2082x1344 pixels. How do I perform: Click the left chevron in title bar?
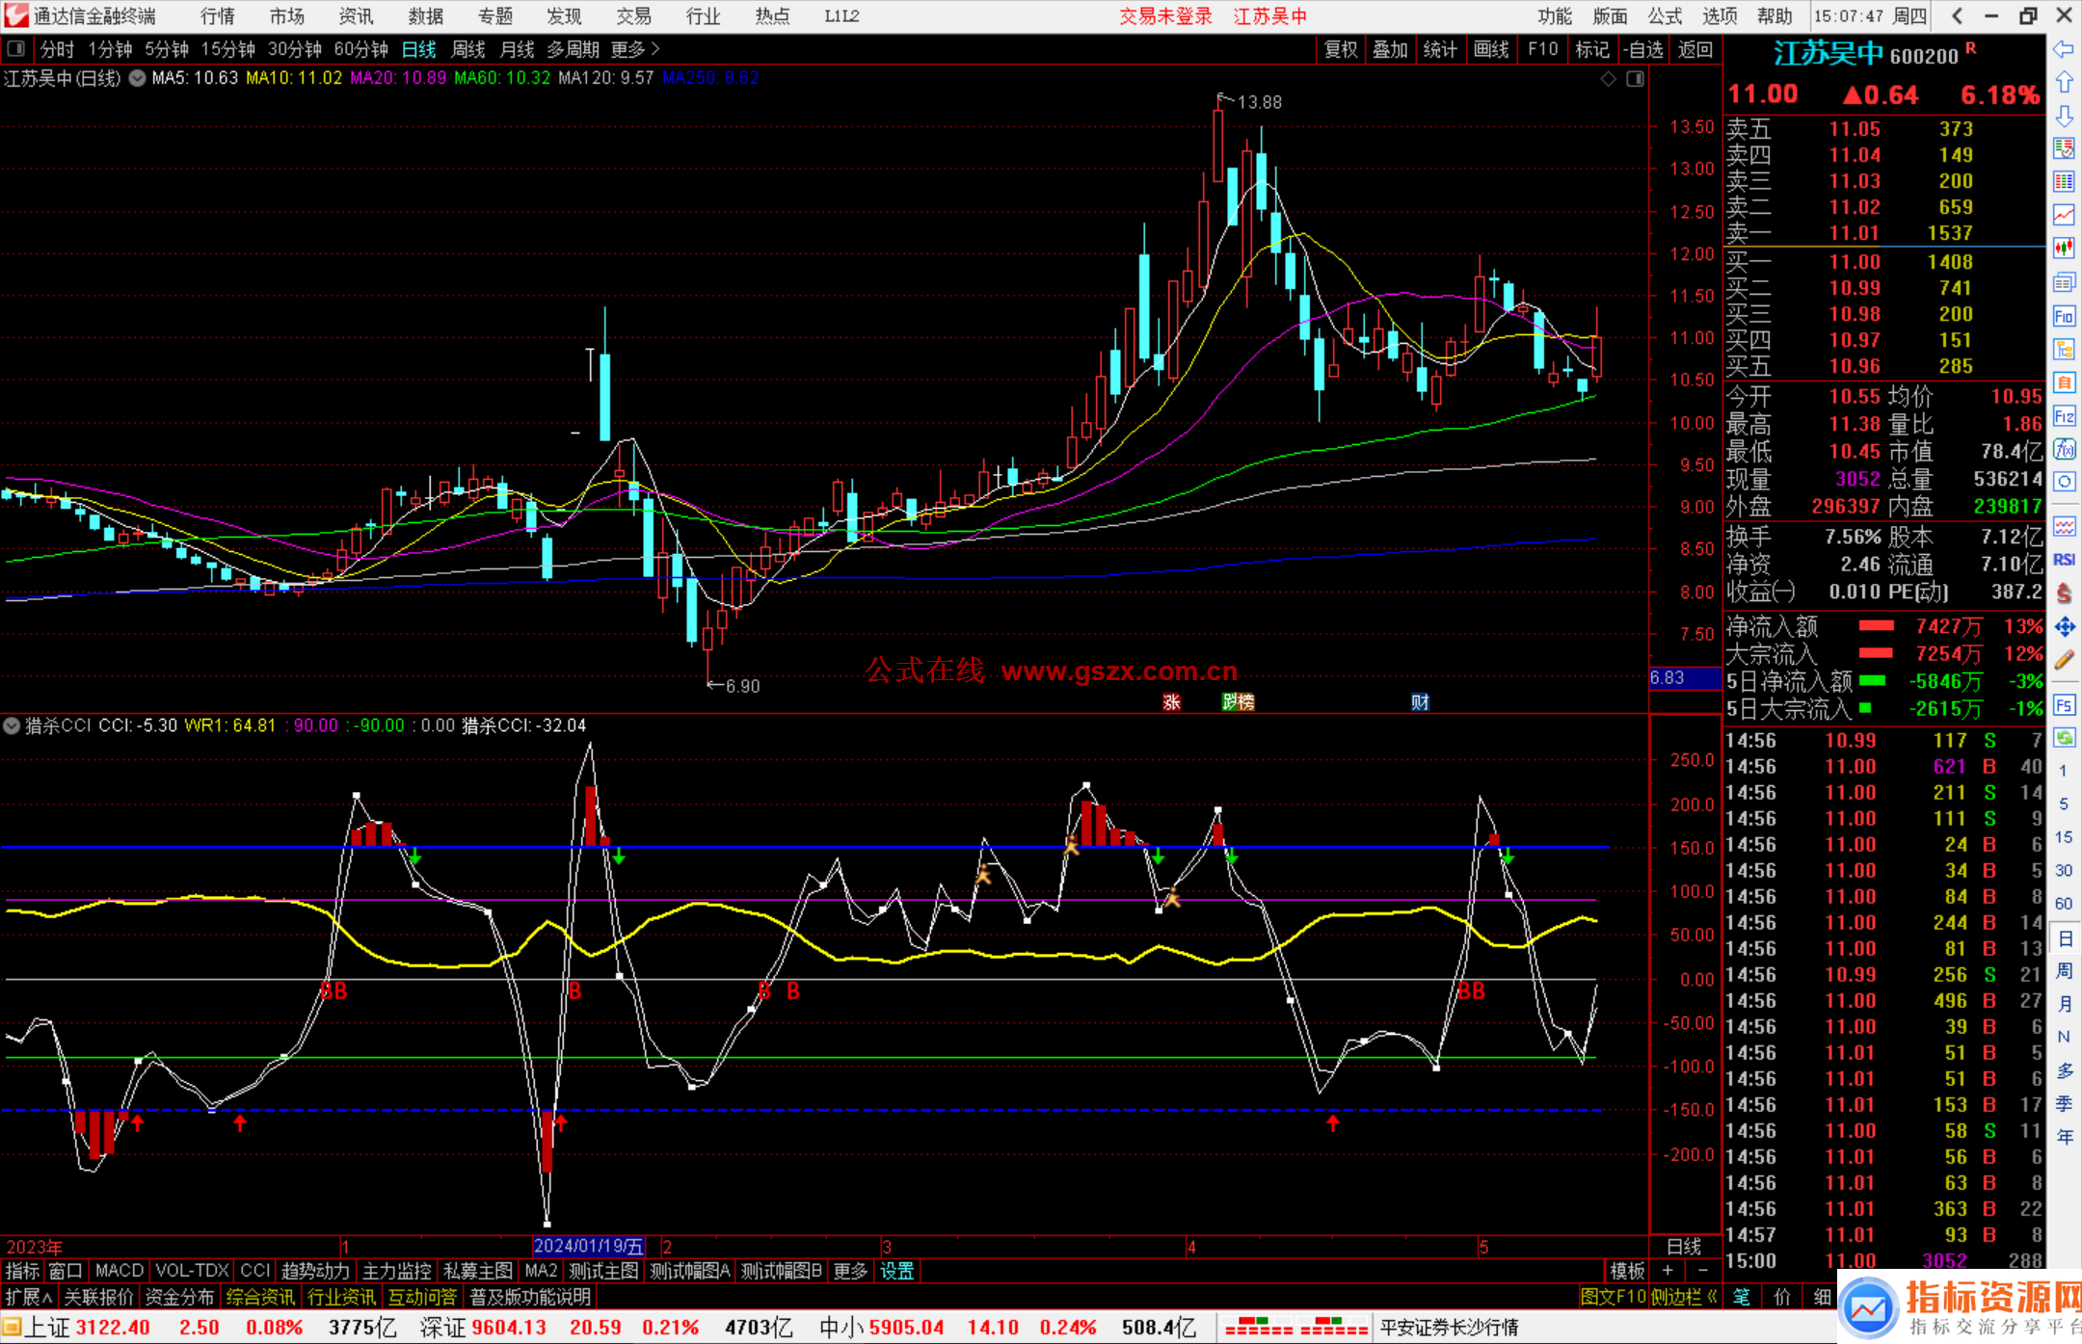pyautogui.click(x=1957, y=15)
